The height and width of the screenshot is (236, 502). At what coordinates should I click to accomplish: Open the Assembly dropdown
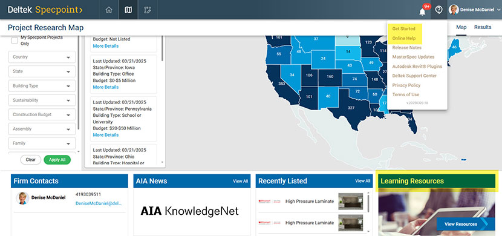coord(42,129)
